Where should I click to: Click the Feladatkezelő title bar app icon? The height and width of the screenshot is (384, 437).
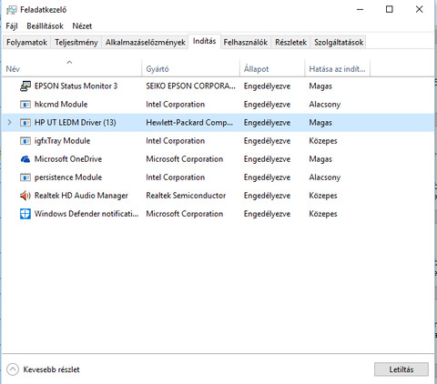(12, 10)
